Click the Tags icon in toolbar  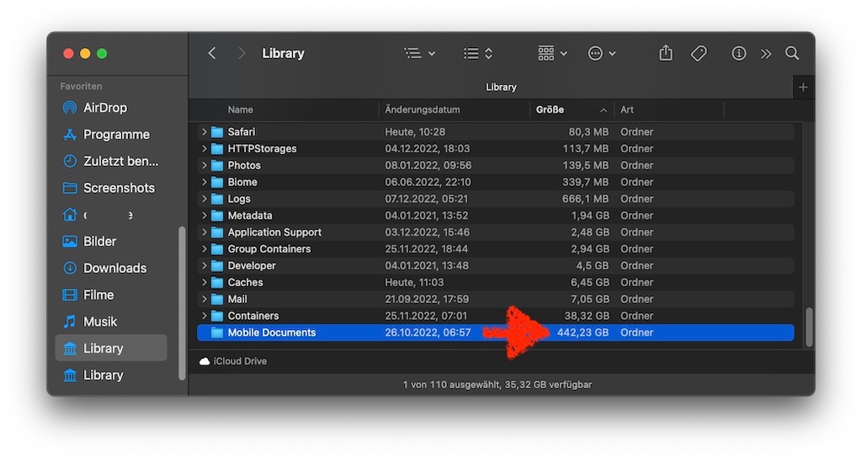click(699, 53)
